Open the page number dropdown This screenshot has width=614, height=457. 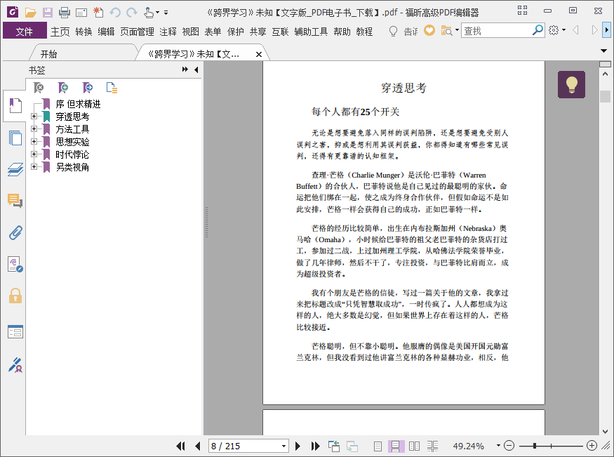283,446
